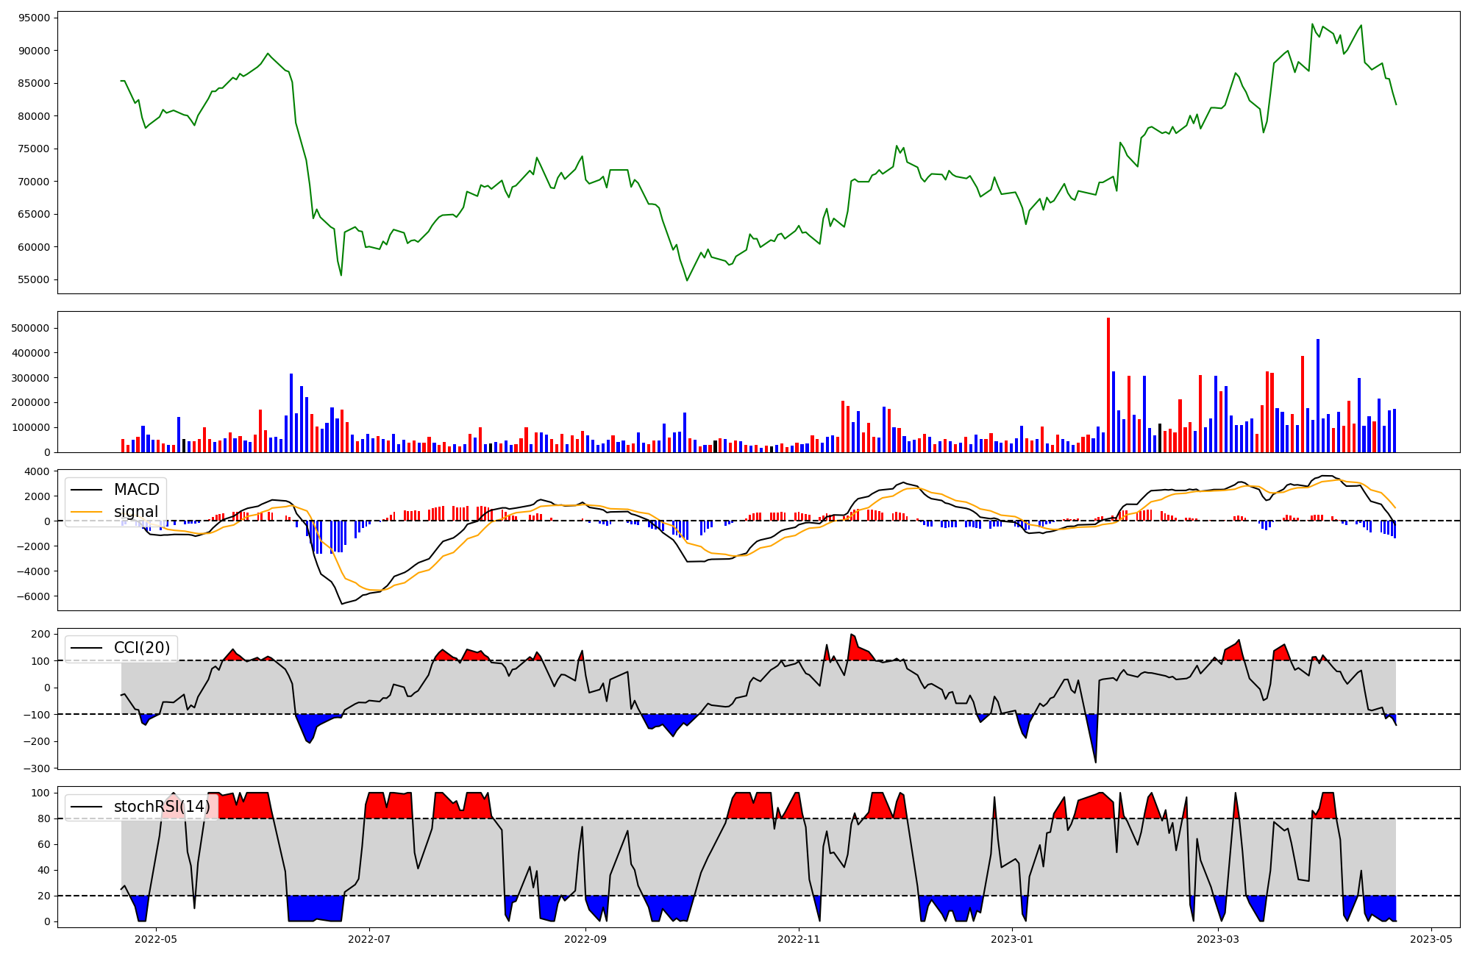This screenshot has height=956, width=1471.
Task: Click the 2022-07 date tick label
Action: [x=368, y=938]
